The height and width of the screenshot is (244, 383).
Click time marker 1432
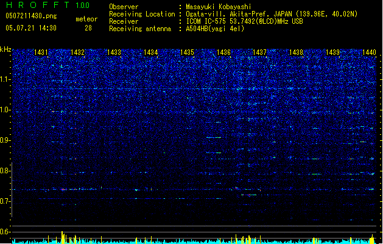coord(77,52)
